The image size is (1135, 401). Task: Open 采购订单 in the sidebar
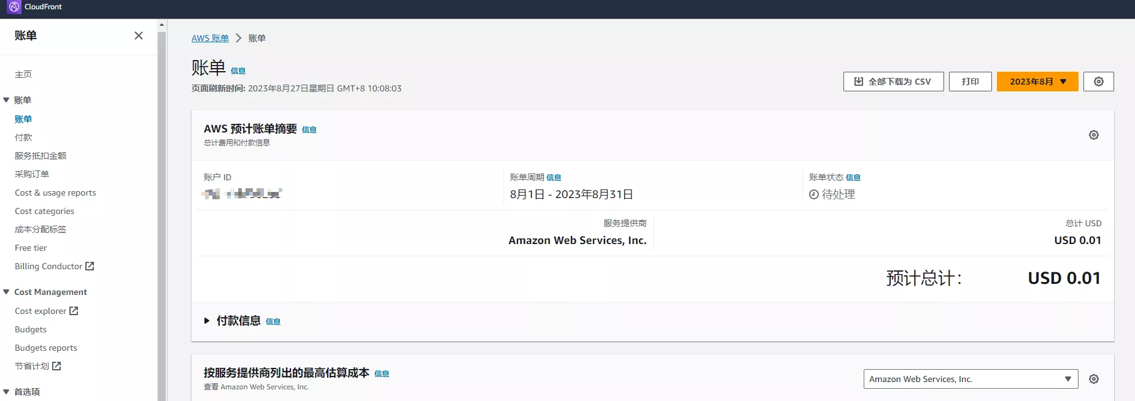tap(32, 174)
